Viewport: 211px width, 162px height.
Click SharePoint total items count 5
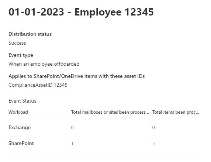coord(153,144)
